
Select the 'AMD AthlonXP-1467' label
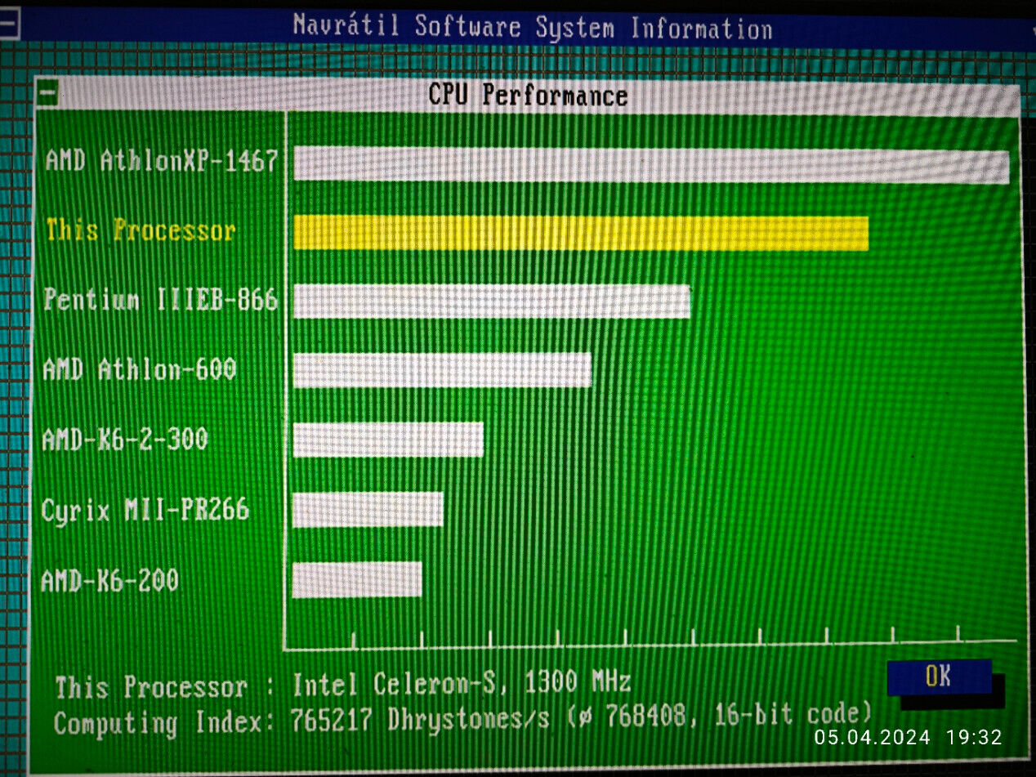162,161
